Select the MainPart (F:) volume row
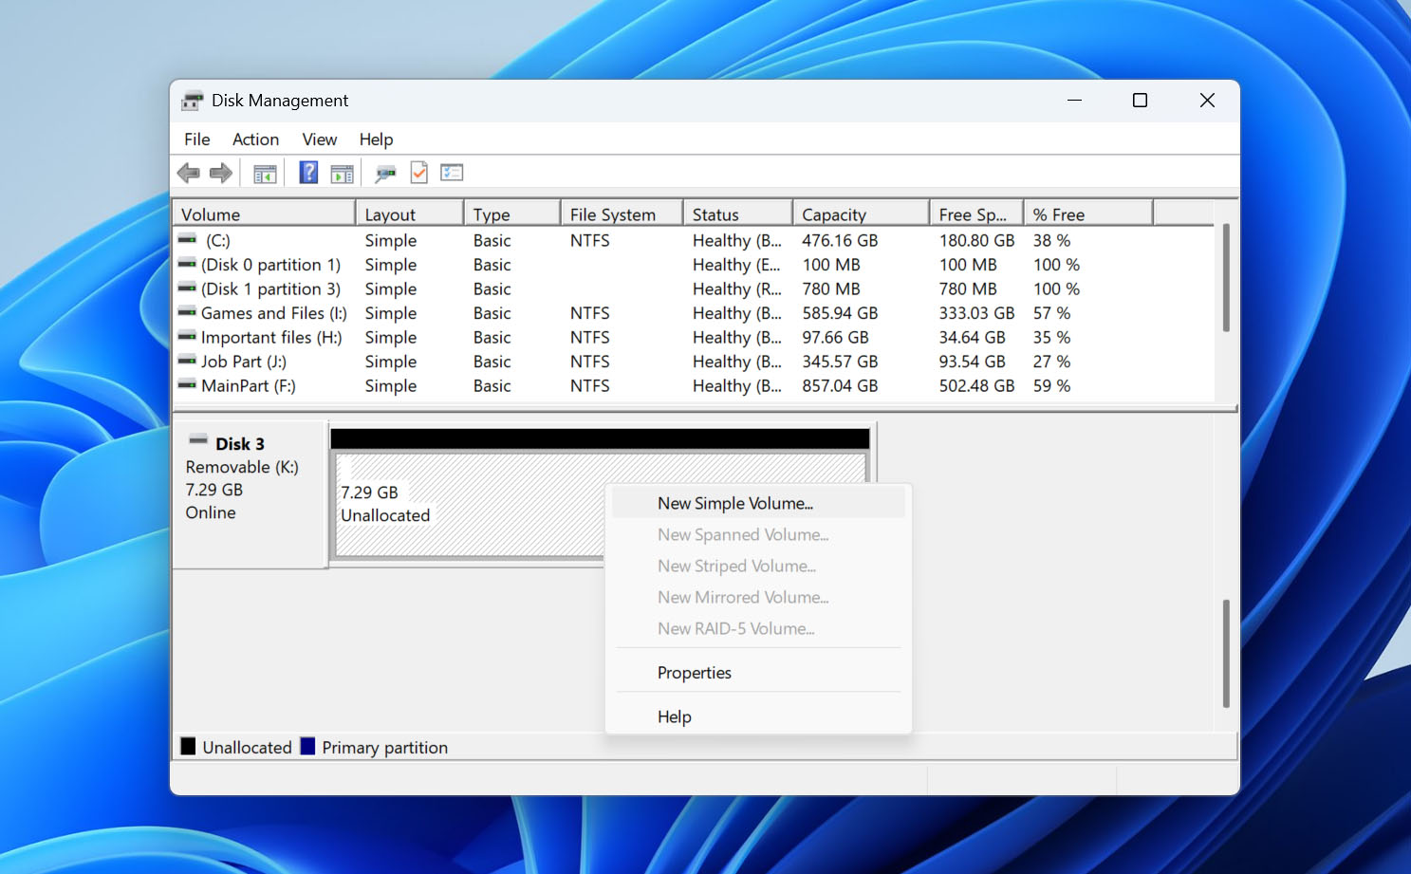 694,386
